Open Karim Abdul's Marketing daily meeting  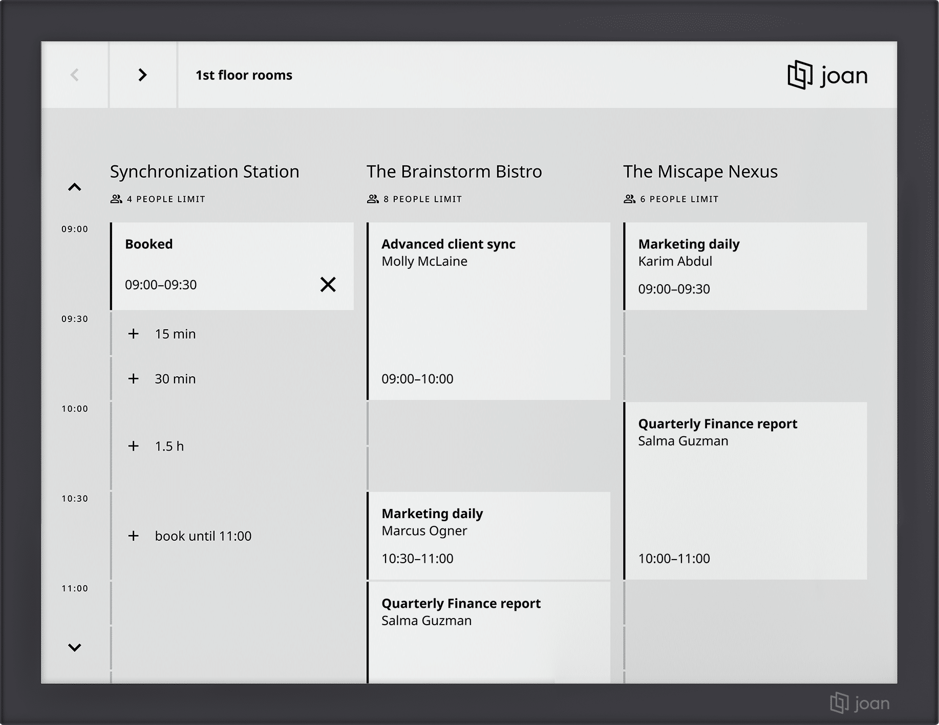745,266
